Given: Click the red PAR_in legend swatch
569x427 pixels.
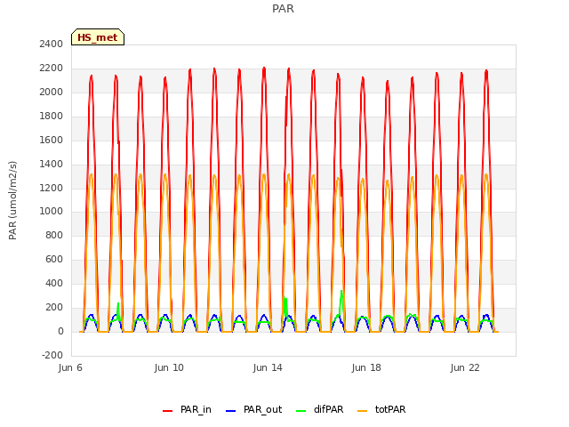Looking at the screenshot, I should click(x=168, y=411).
